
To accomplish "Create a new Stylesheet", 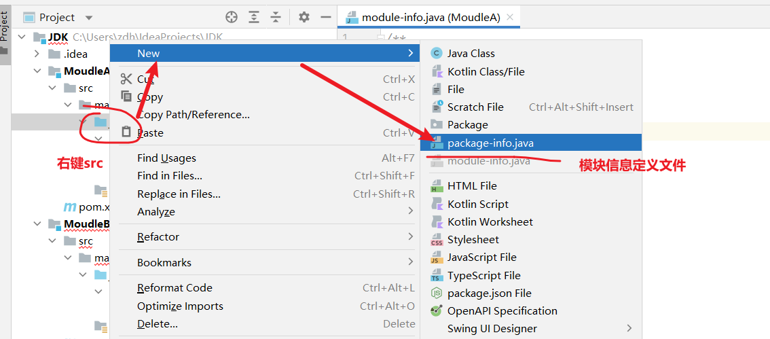I will tap(532, 239).
